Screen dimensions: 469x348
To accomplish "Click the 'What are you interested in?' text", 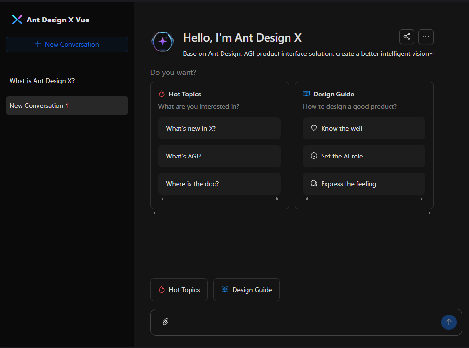I will [x=199, y=106].
